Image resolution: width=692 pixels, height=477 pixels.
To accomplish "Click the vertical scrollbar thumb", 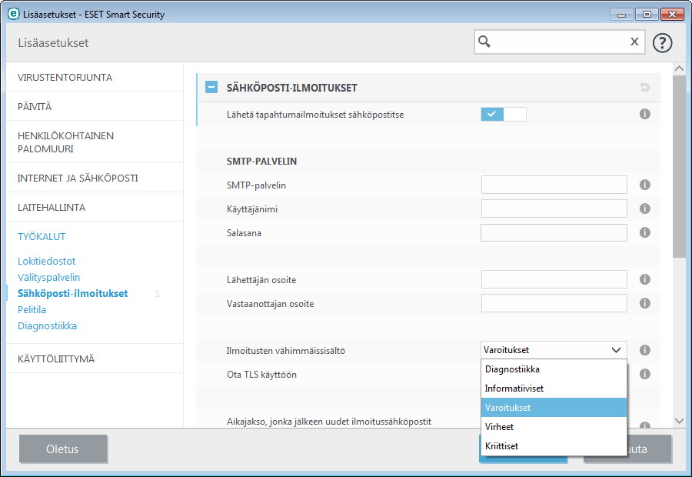I will coord(679,166).
